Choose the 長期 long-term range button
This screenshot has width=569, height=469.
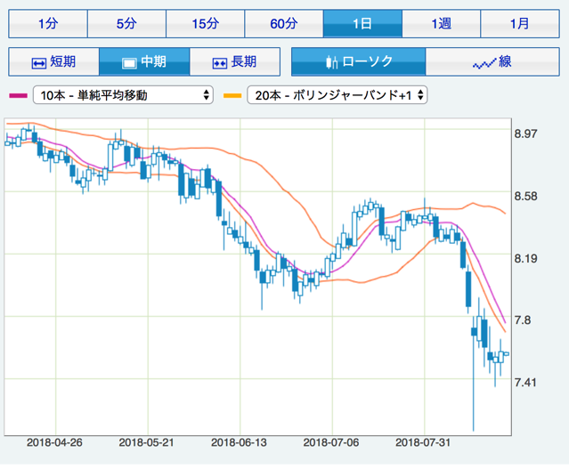pyautogui.click(x=235, y=61)
